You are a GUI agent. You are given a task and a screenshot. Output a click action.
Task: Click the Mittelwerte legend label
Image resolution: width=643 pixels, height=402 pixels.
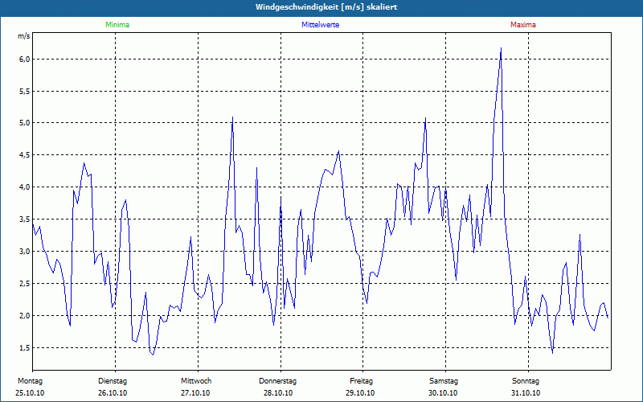click(x=320, y=25)
